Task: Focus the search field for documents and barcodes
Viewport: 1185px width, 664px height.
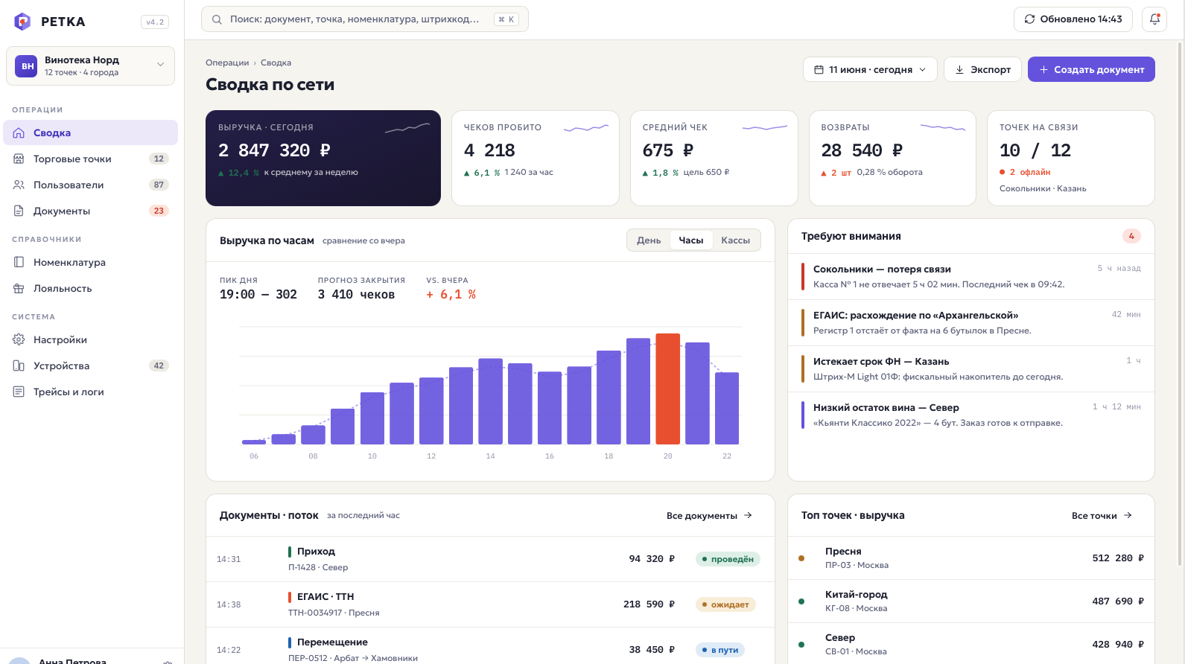Action: pyautogui.click(x=365, y=19)
